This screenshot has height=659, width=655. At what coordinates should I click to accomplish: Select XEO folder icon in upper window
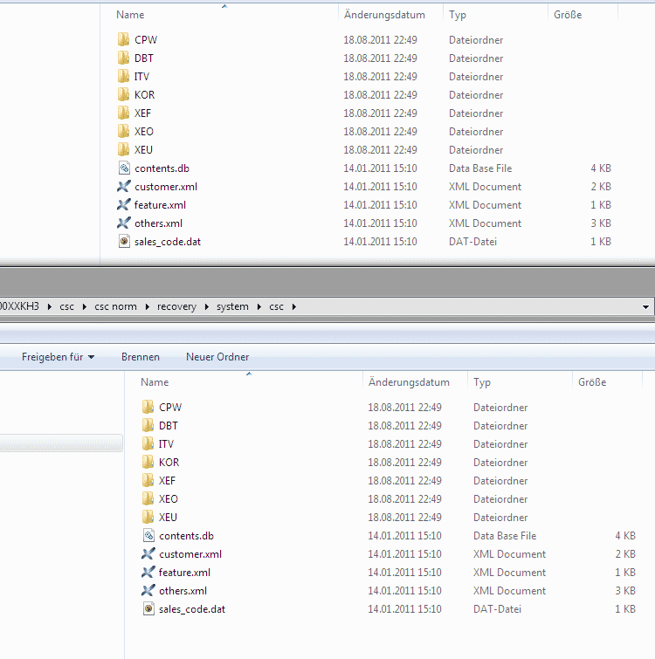click(123, 131)
